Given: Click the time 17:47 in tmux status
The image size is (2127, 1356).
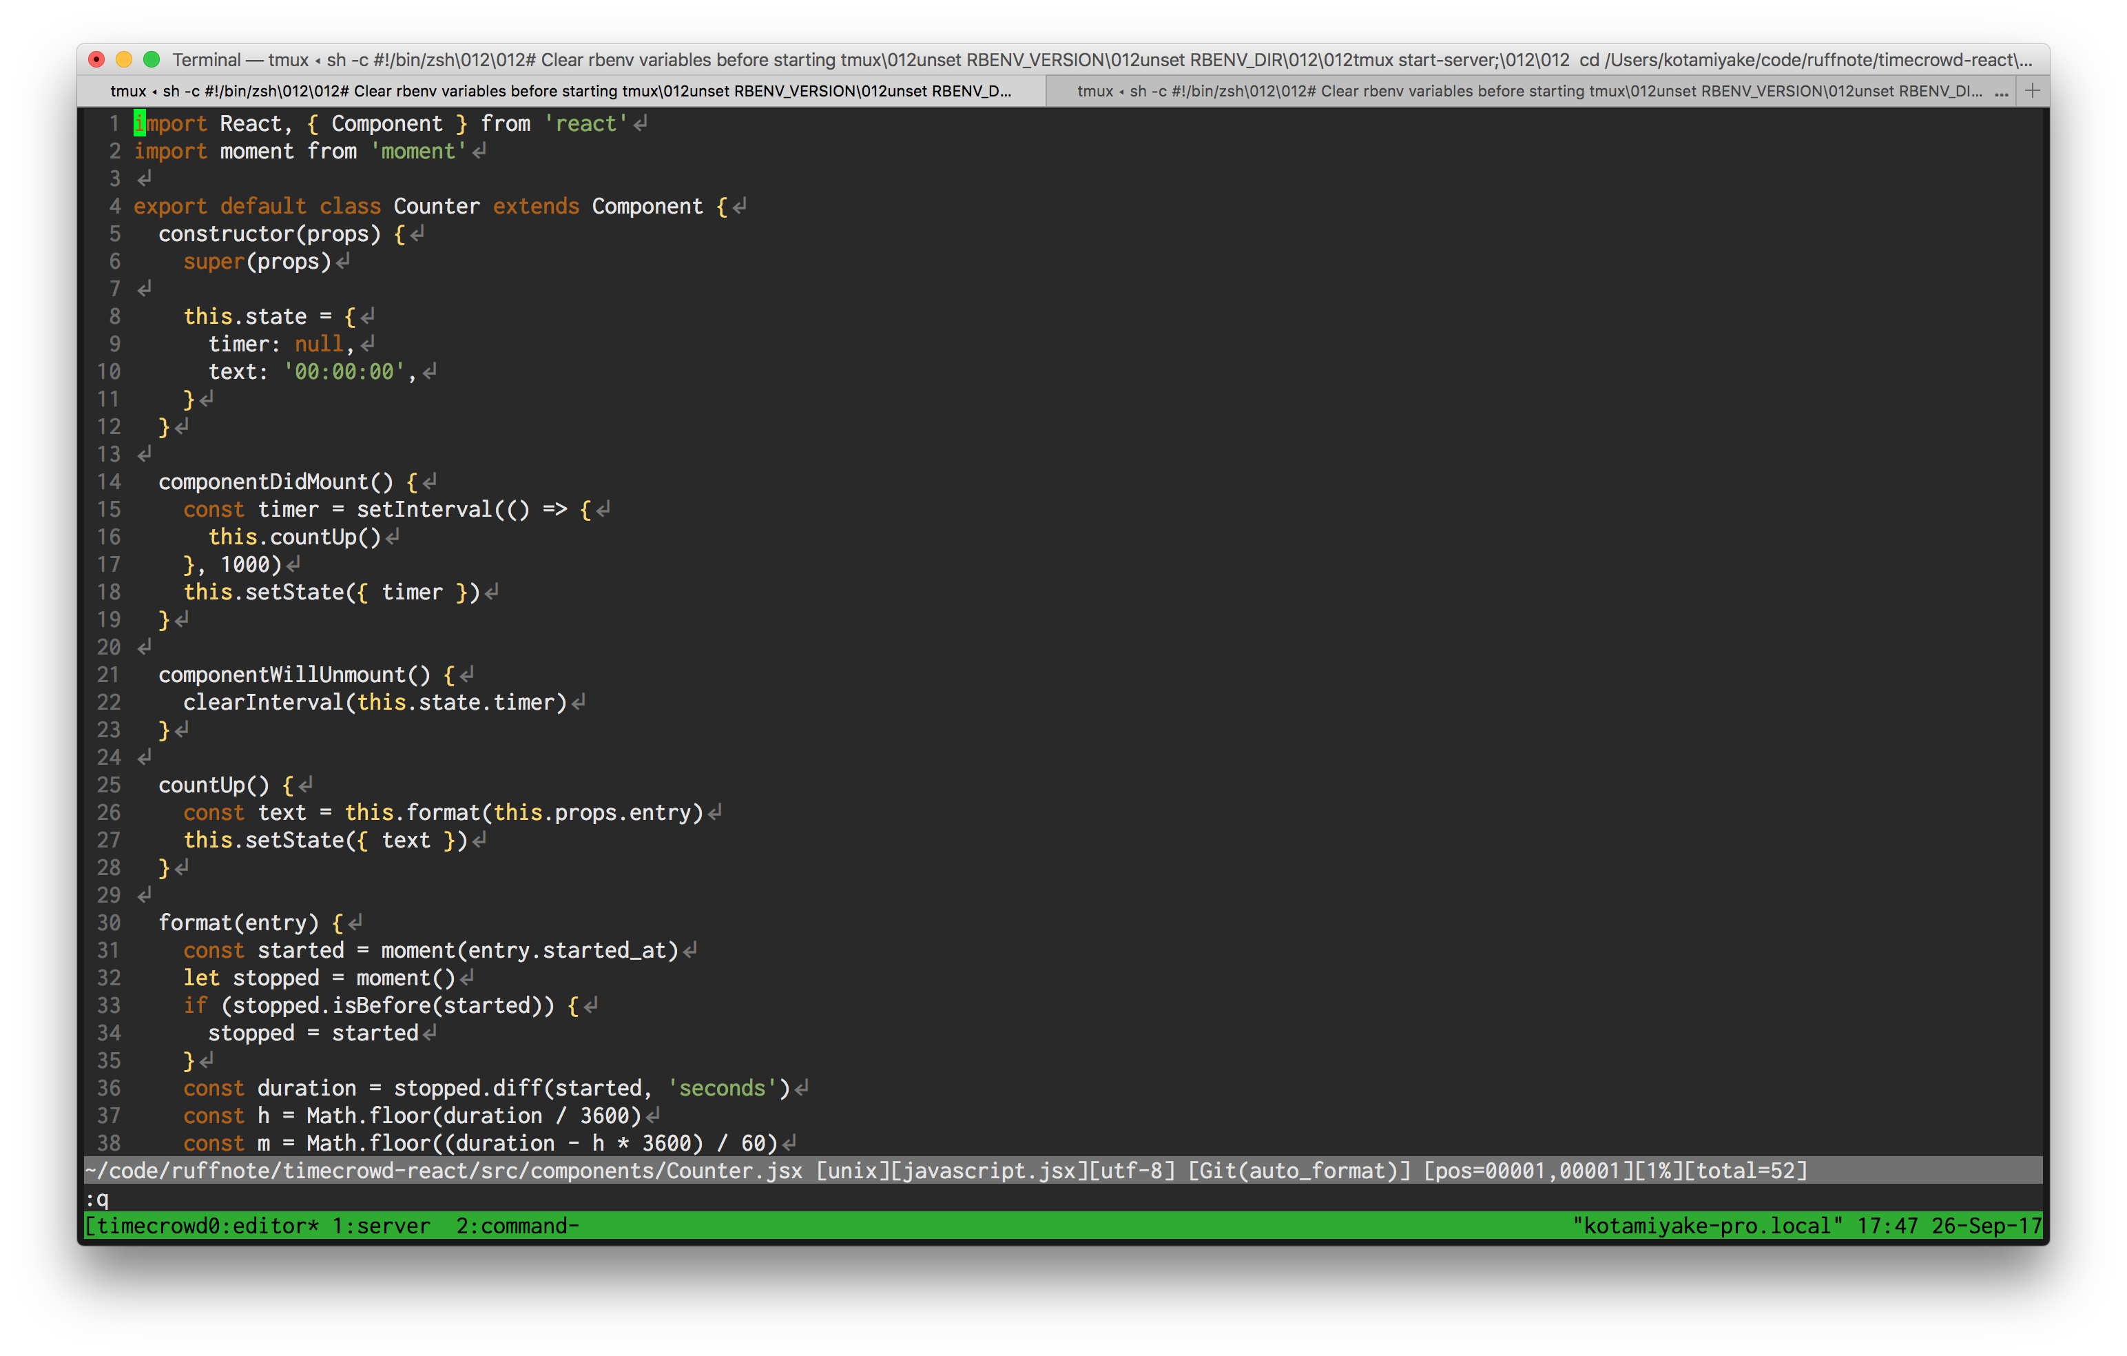Looking at the screenshot, I should pyautogui.click(x=1887, y=1226).
